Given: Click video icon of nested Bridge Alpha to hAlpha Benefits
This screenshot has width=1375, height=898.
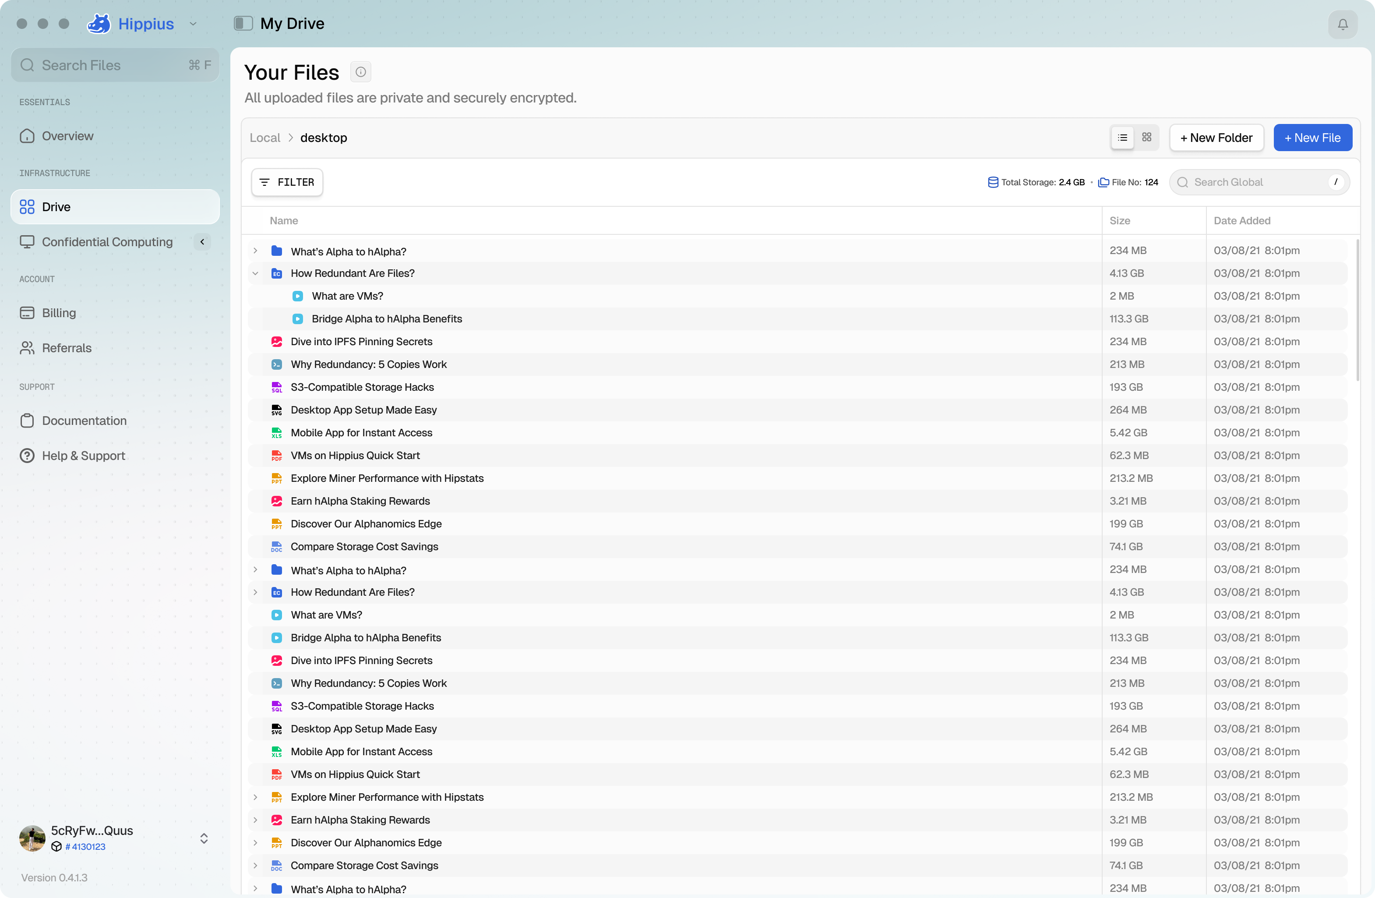Looking at the screenshot, I should pos(297,319).
